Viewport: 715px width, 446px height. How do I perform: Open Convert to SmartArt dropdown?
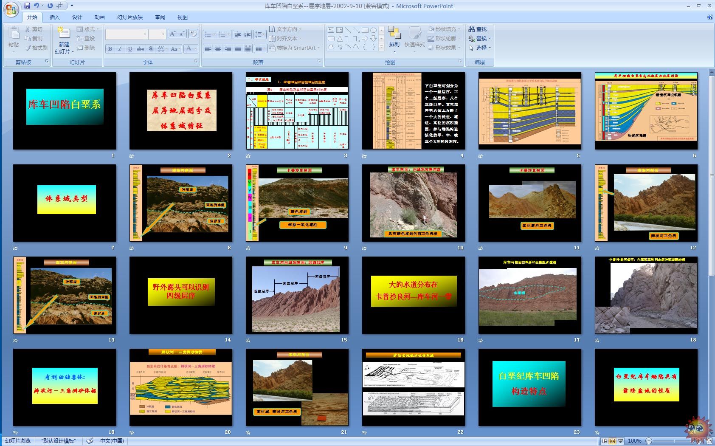(294, 48)
